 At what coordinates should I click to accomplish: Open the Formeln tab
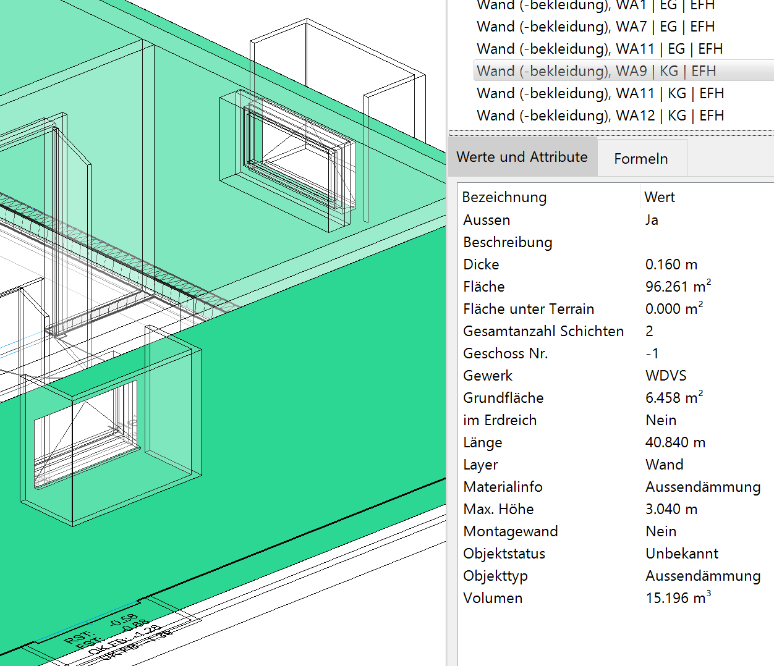coord(641,159)
